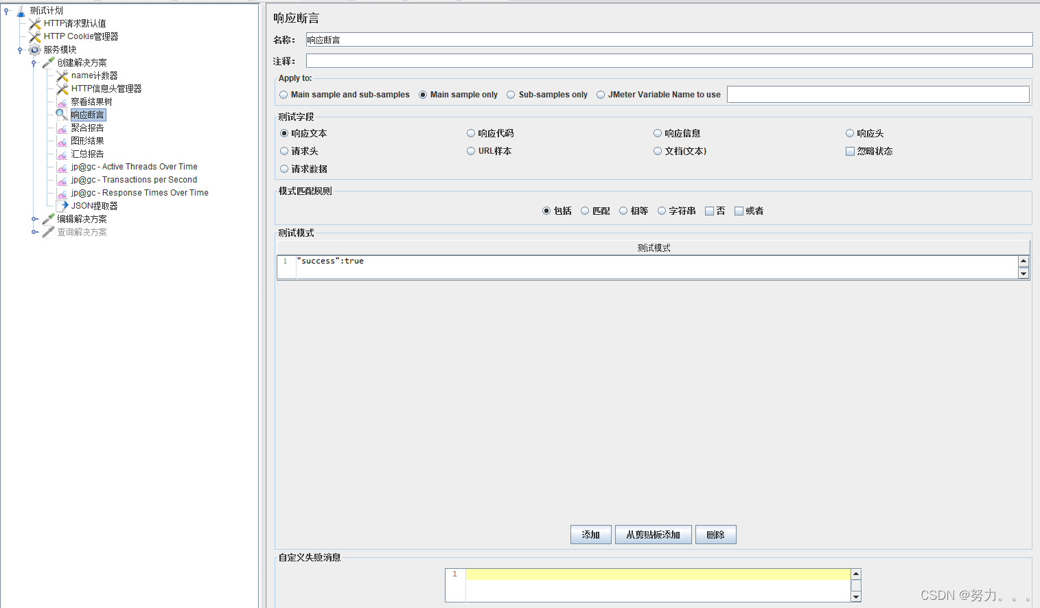Collapse the 测试计划 root node
1040x608 pixels.
[x=6, y=11]
